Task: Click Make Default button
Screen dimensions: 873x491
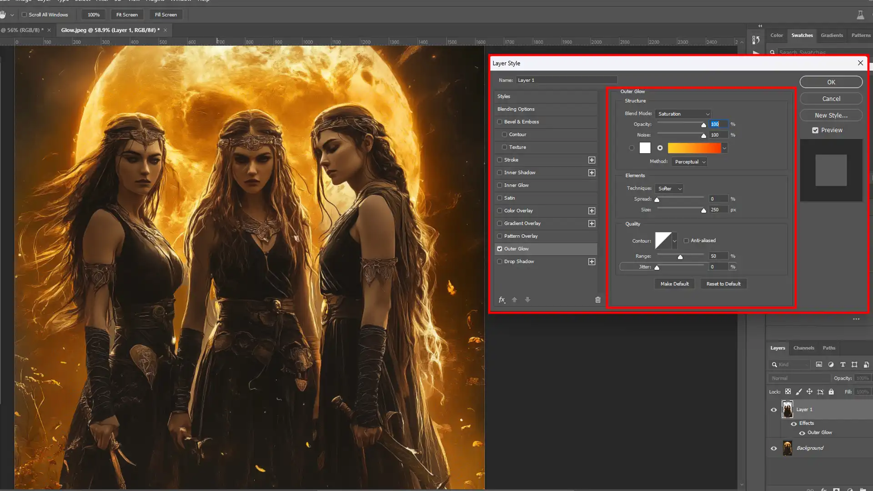Action: point(674,284)
